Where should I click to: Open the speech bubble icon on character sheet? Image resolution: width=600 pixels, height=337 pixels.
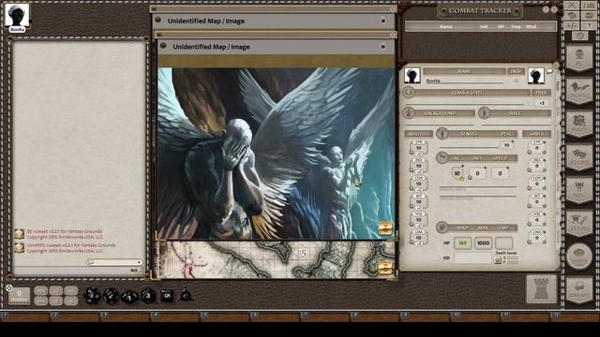click(550, 71)
